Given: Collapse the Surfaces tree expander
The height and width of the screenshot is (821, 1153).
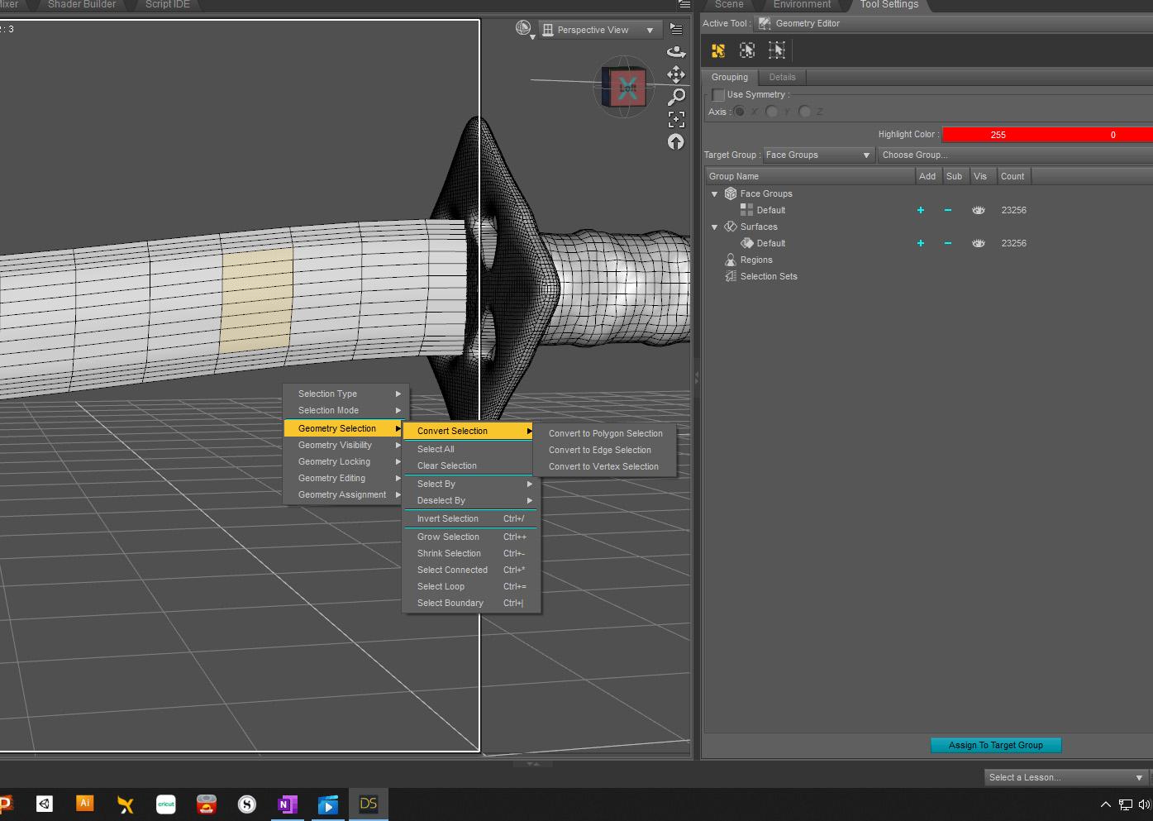Looking at the screenshot, I should [x=714, y=227].
